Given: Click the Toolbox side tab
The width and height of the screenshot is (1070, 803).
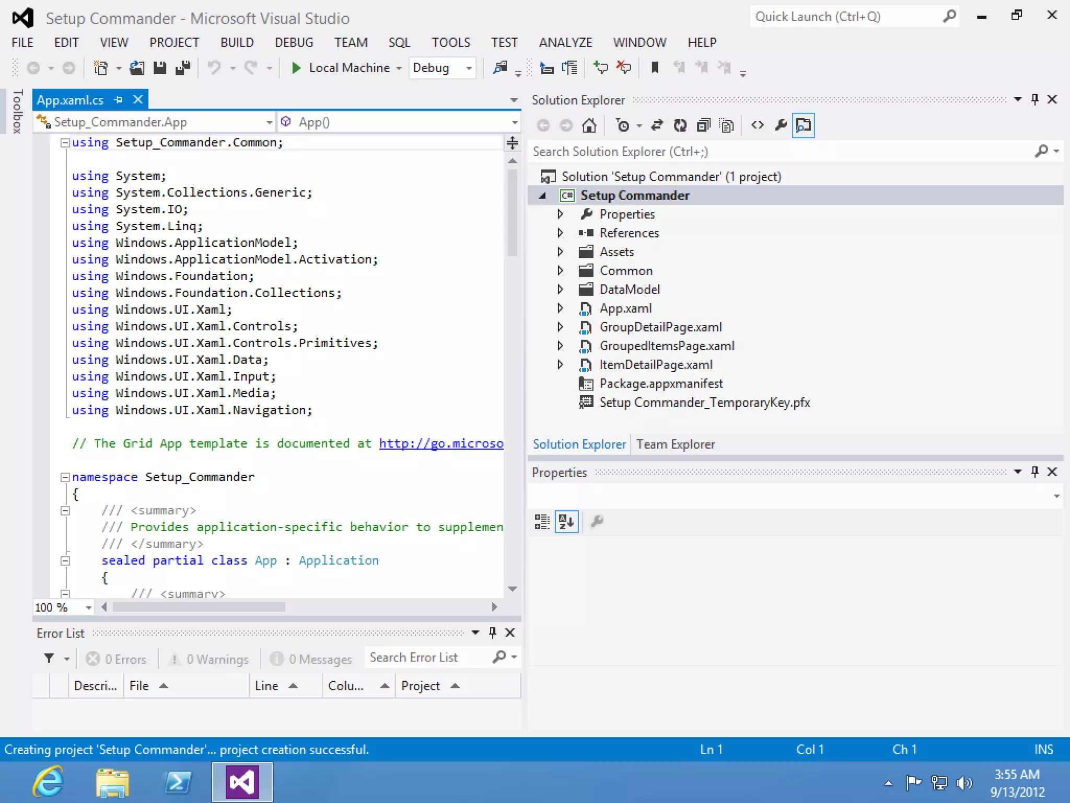Looking at the screenshot, I should pos(17,111).
